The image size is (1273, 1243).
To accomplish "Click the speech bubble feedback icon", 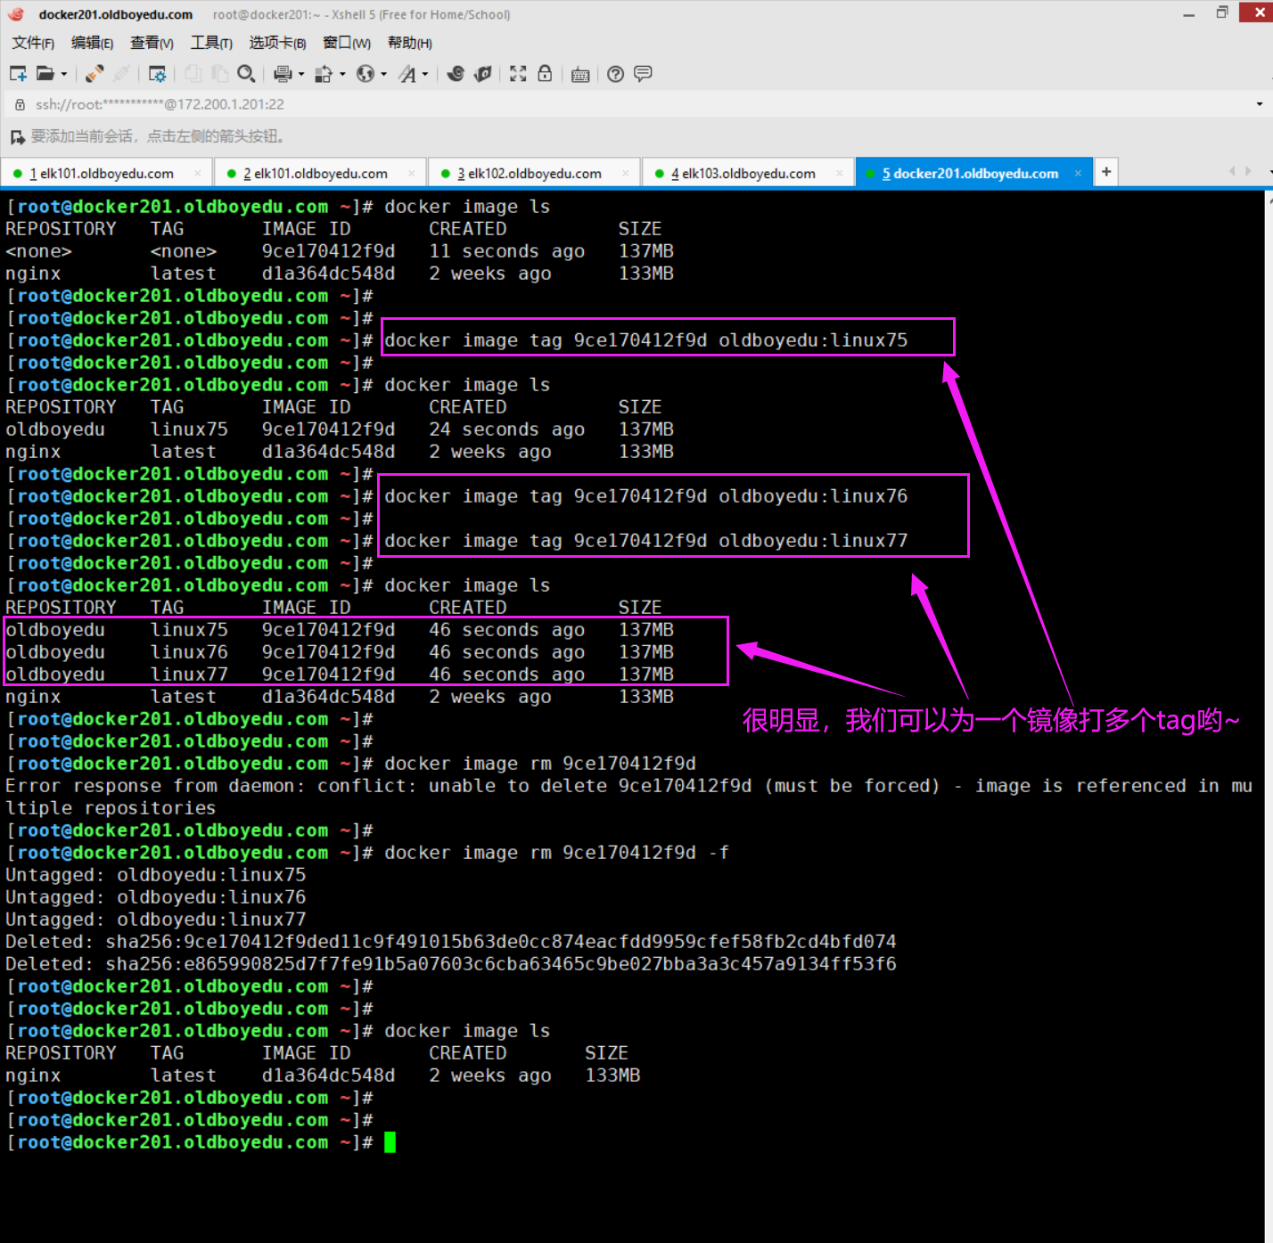I will click(x=643, y=74).
